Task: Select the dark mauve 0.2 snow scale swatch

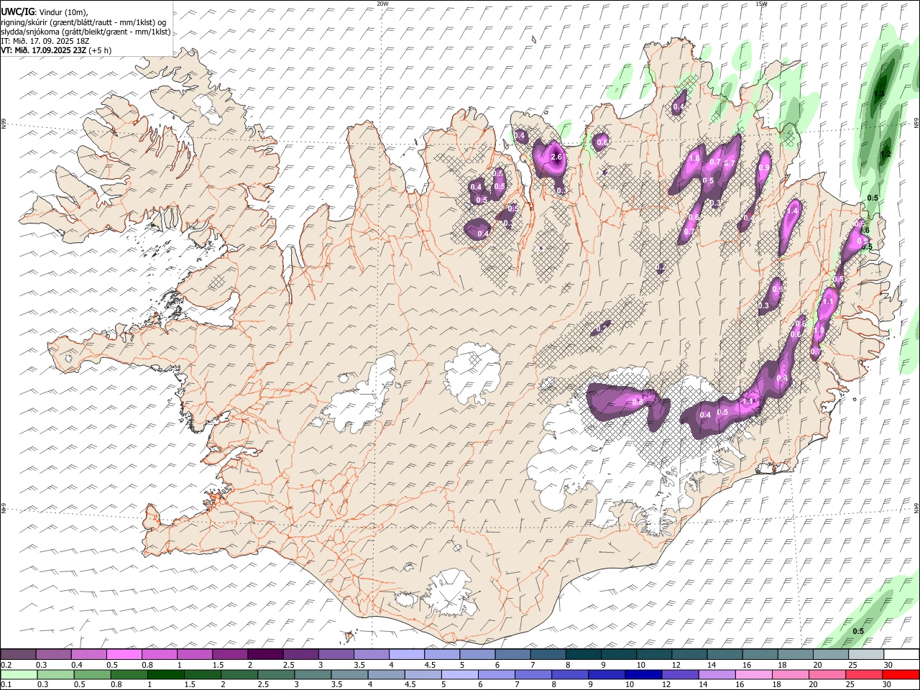Action: (19, 654)
